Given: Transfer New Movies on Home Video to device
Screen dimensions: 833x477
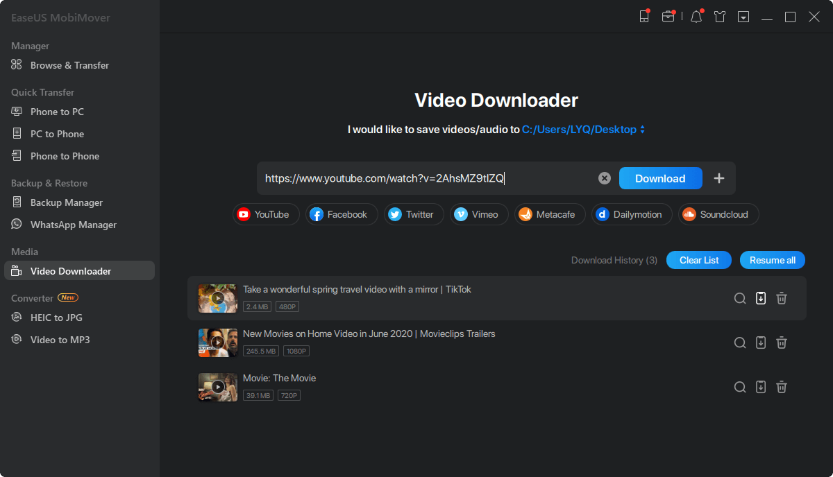Looking at the screenshot, I should [x=761, y=342].
